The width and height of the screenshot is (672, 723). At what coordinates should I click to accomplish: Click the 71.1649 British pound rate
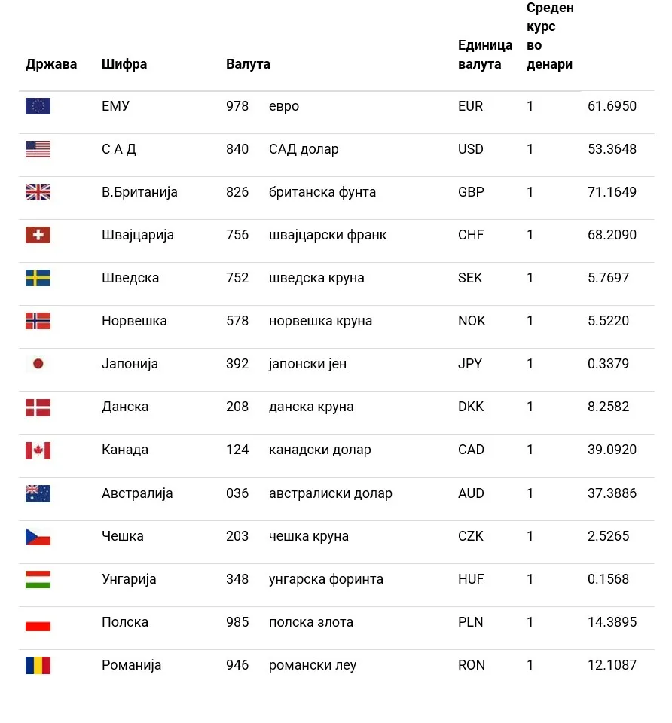click(x=612, y=192)
